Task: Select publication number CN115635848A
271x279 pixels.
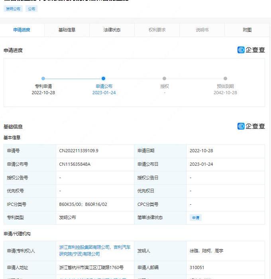Action: pos(75,164)
